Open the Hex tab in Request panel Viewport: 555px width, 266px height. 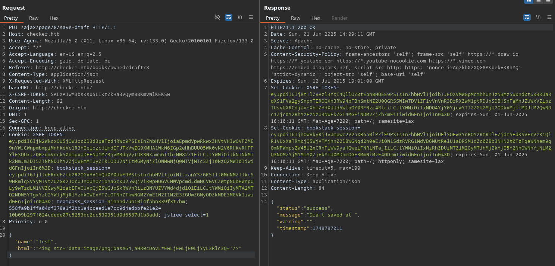pyautogui.click(x=54, y=18)
